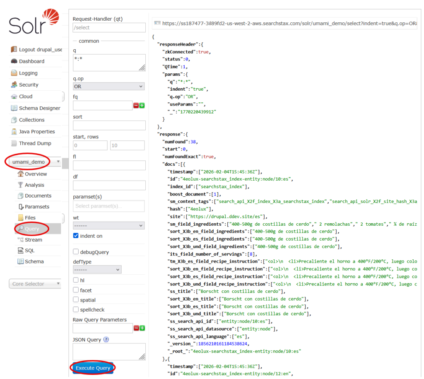Image resolution: width=424 pixels, height=379 pixels.
Task: Click the Execute Query button
Action: (x=93, y=368)
